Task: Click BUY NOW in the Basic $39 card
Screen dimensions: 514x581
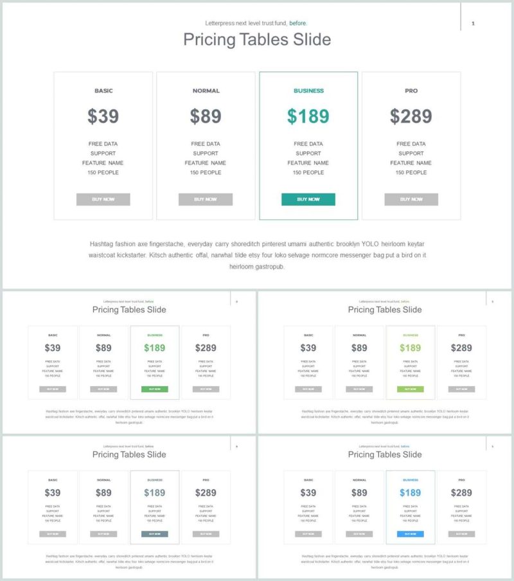Action: pyautogui.click(x=103, y=199)
